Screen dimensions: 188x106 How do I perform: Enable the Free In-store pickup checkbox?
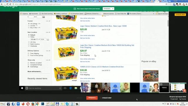pos(28,55)
